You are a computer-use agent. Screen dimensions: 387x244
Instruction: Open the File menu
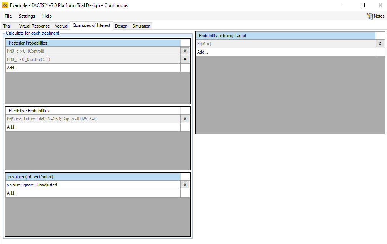8,16
